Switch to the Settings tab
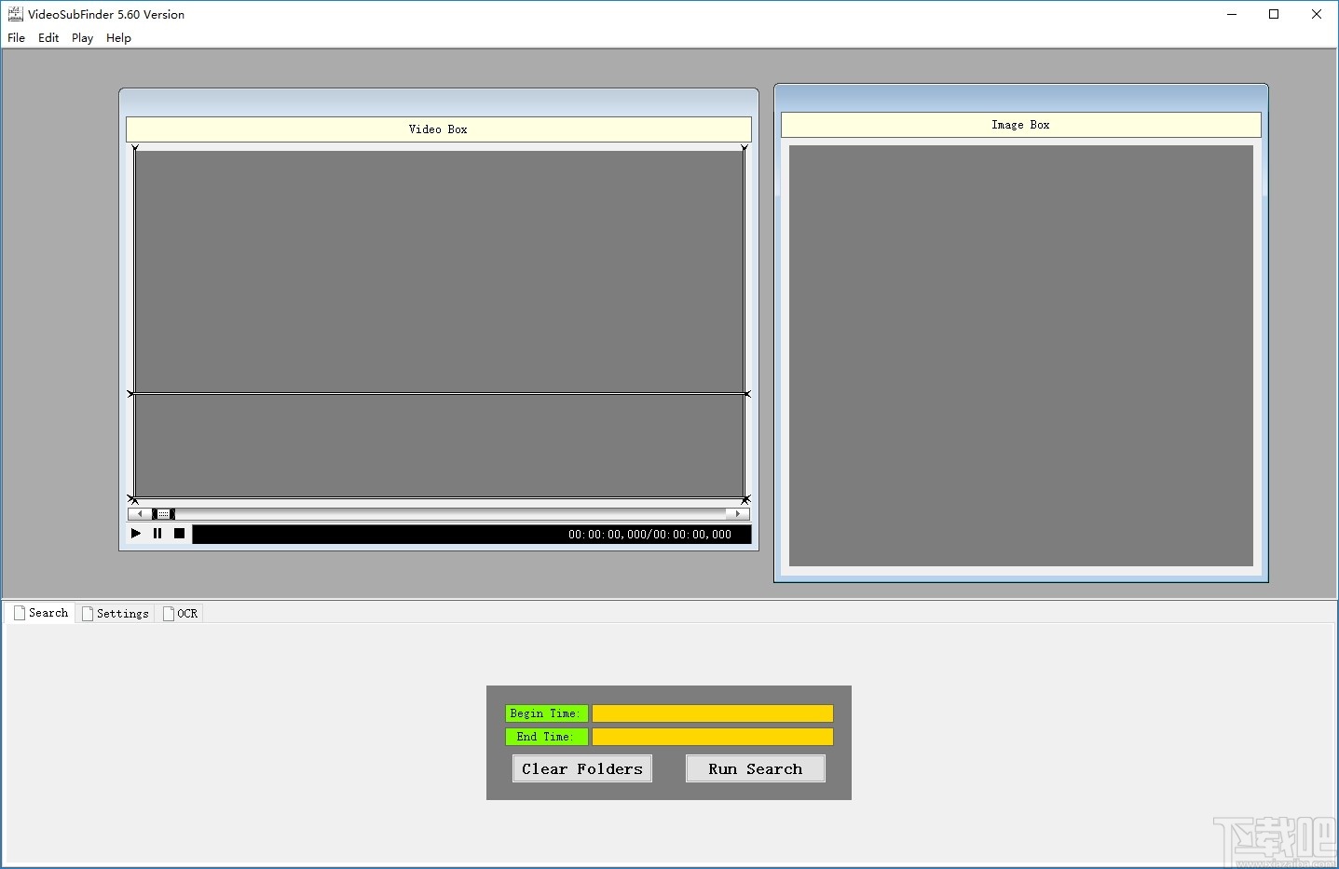Image resolution: width=1339 pixels, height=869 pixels. point(116,614)
